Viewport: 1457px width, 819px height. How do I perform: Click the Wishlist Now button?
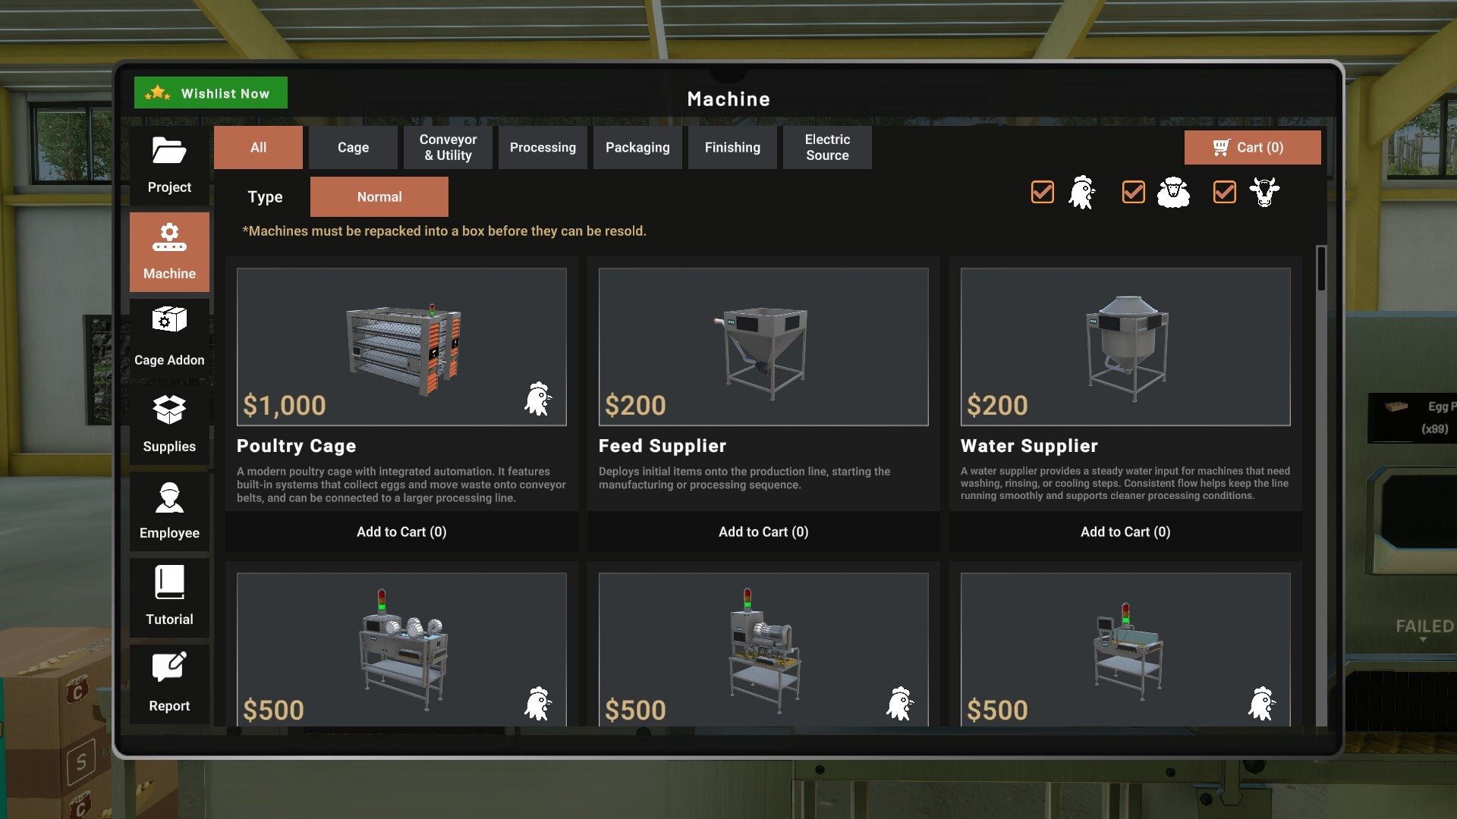[x=210, y=93]
